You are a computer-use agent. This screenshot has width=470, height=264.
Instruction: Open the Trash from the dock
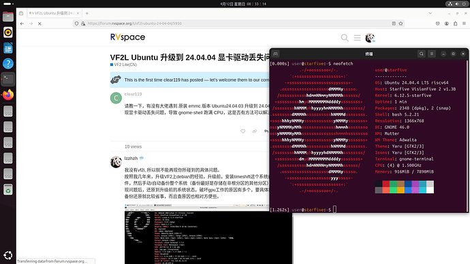click(x=8, y=190)
